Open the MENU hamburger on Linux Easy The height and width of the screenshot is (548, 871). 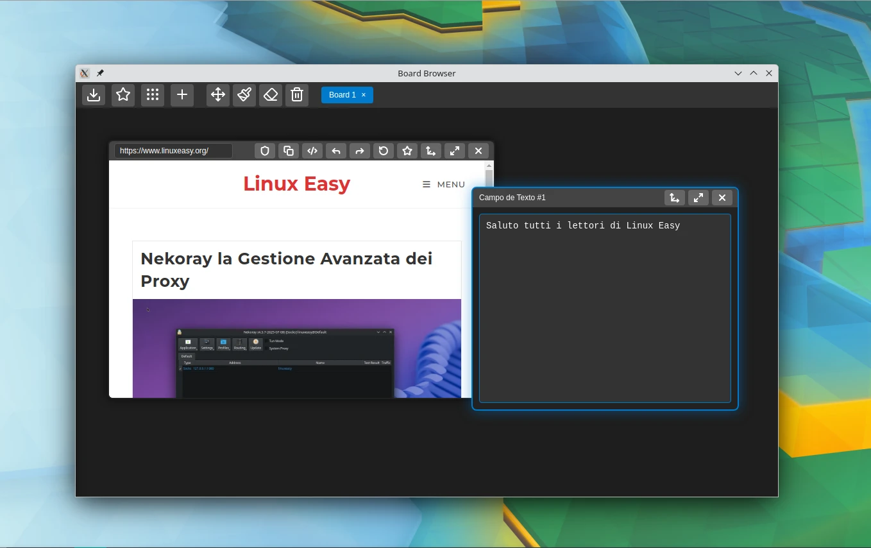(444, 184)
